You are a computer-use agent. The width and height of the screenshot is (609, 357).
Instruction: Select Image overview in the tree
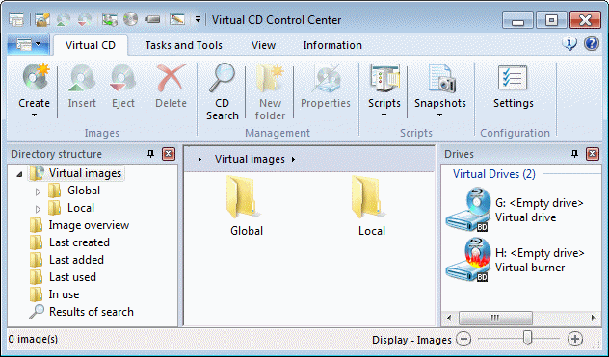pyautogui.click(x=89, y=225)
